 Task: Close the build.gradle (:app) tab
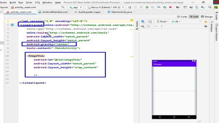pyautogui.click(x=103, y=12)
